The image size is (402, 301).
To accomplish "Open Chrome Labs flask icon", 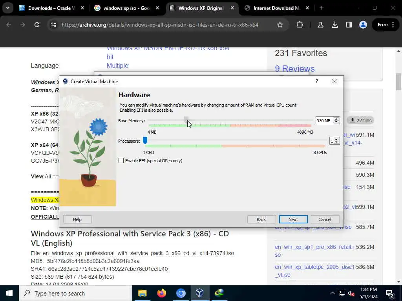I will 320,25.
